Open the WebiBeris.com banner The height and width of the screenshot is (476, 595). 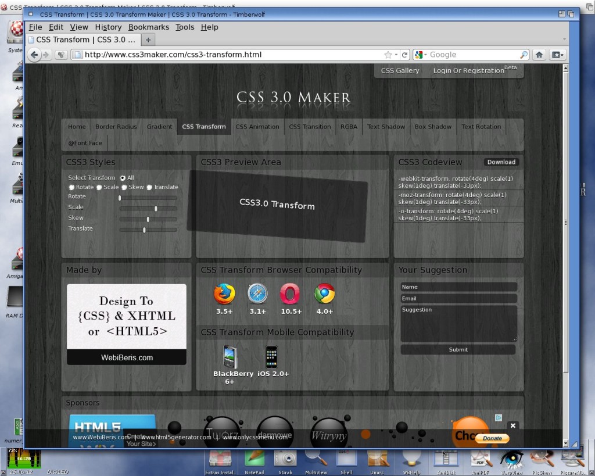pyautogui.click(x=127, y=324)
